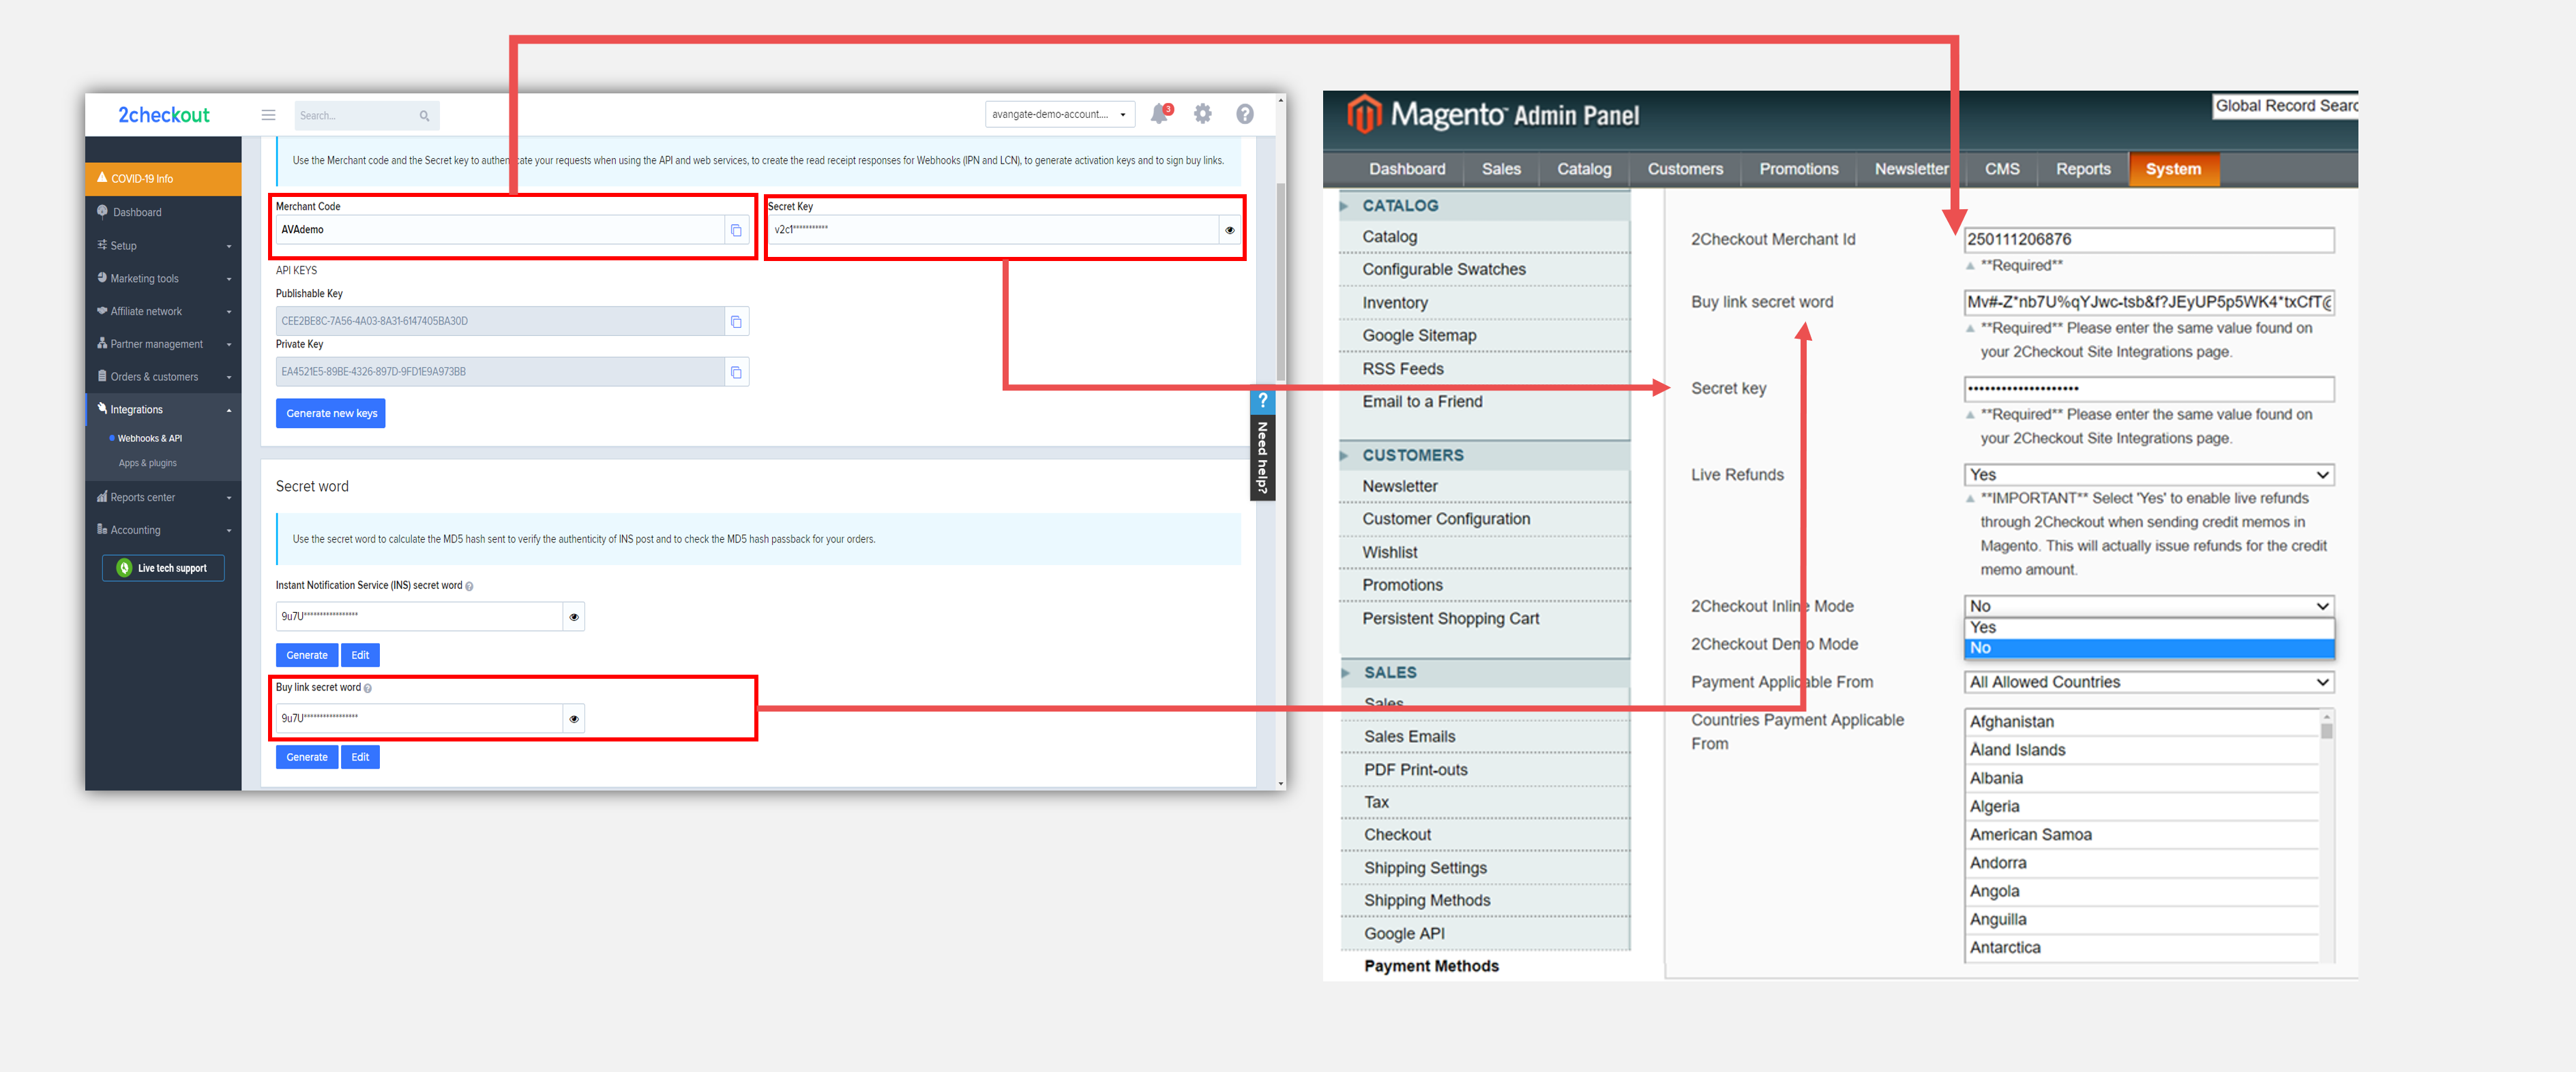Open the settings gear in 2checkout header
Screen dimensions: 2576x1072
coord(1203,114)
